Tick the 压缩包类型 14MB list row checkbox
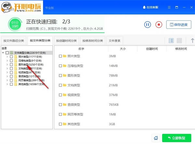 (x=60, y=66)
